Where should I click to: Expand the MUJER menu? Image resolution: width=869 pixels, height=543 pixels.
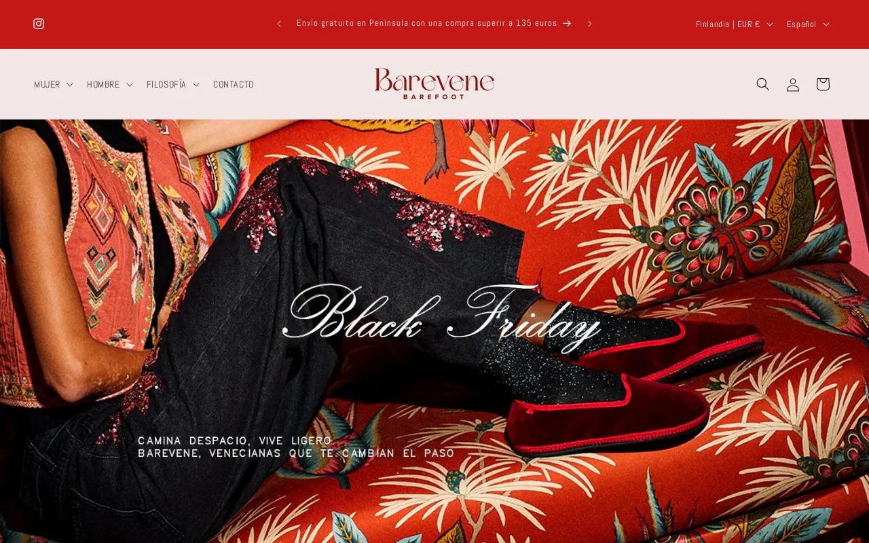[54, 84]
